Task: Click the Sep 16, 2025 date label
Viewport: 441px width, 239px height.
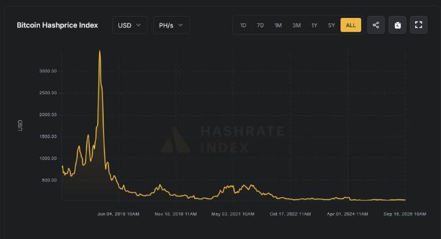Action: 404,214
